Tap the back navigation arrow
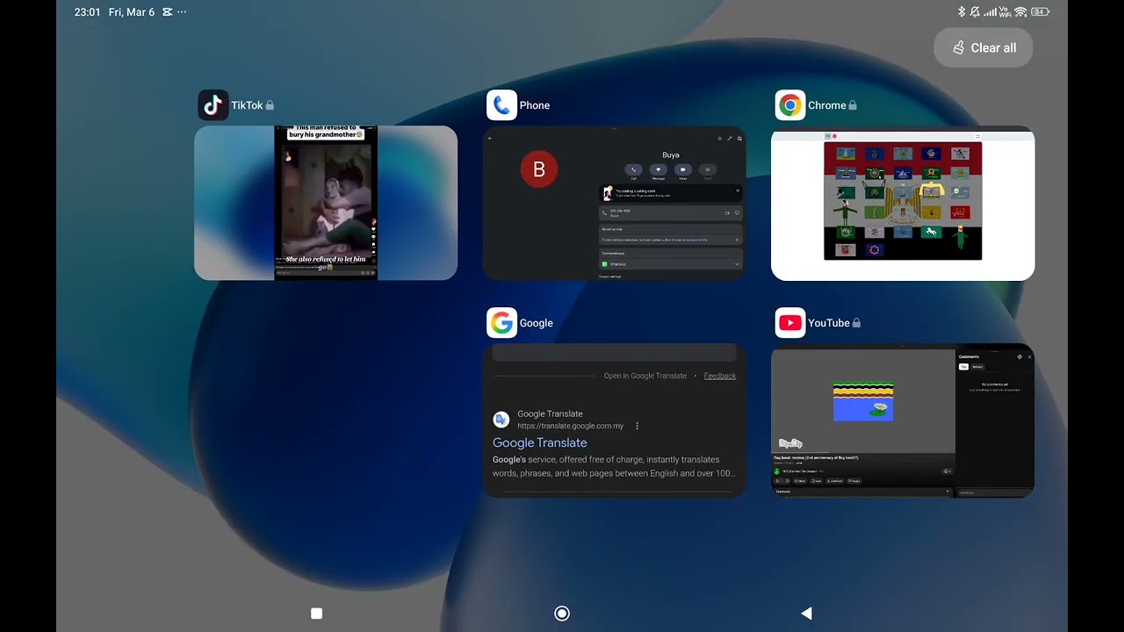The height and width of the screenshot is (632, 1124). coord(806,614)
